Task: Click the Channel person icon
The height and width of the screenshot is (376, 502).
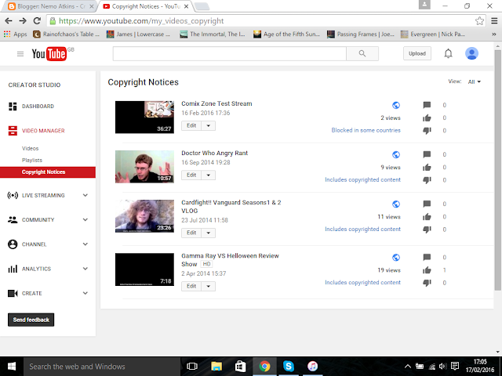Action: coord(13,244)
